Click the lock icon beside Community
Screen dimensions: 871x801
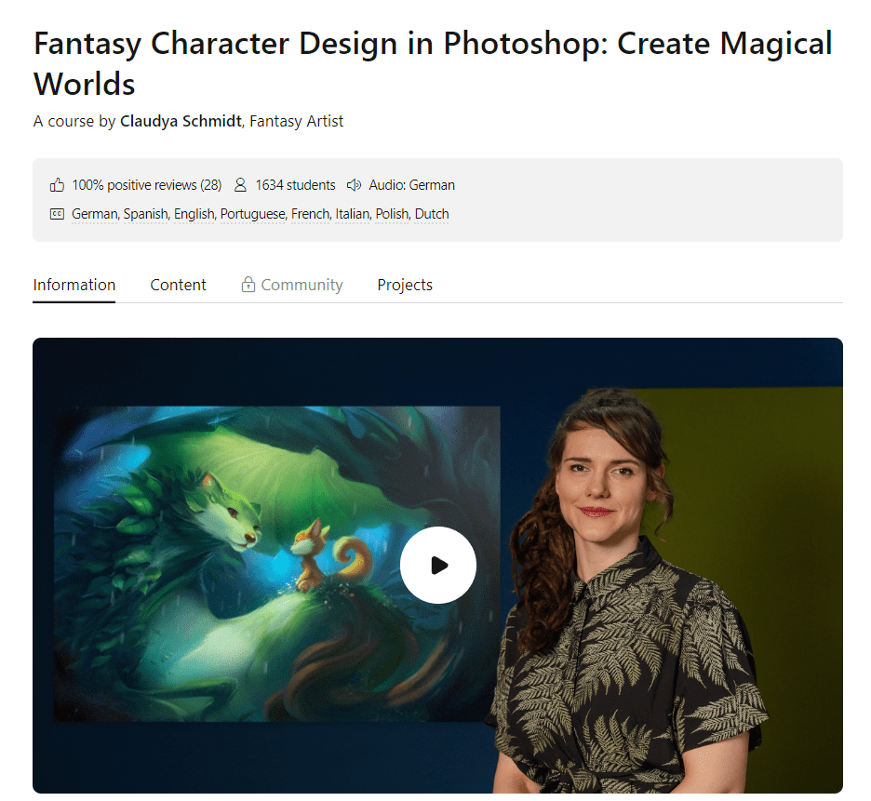point(248,285)
